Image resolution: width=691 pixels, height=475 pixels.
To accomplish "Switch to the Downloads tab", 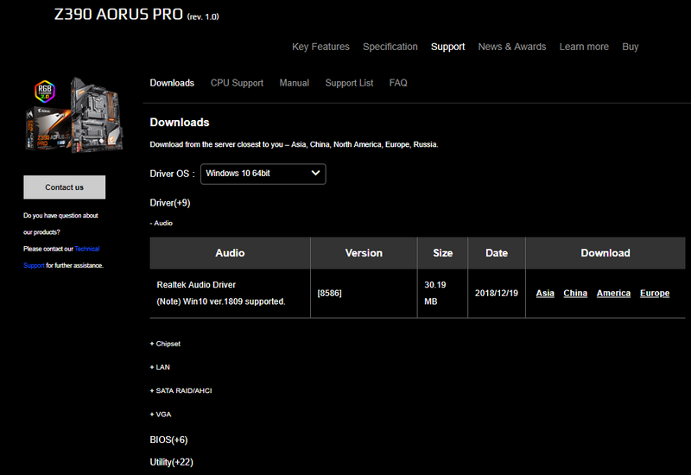I will [172, 83].
